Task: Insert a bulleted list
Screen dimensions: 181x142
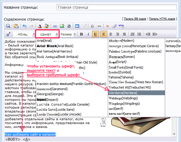Action: [x=139, y=34]
